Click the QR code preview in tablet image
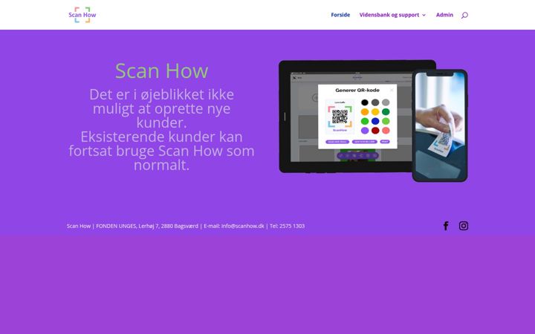535x334 pixels. (340, 117)
